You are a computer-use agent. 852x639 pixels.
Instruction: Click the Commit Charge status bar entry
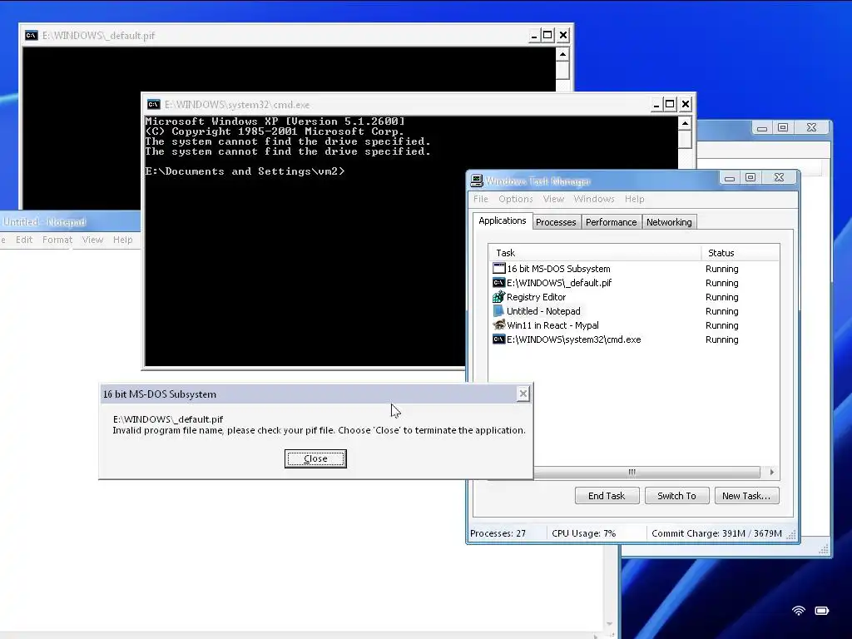tap(716, 533)
